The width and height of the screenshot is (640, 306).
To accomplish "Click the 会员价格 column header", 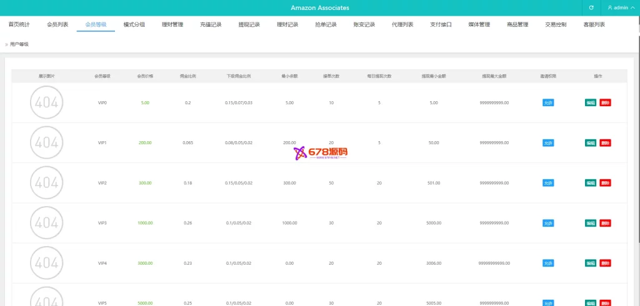I will [x=145, y=76].
